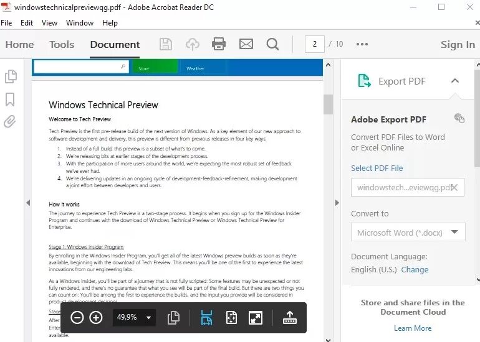Switch to the Document tab
Screen dimensions: 480x342
click(115, 45)
